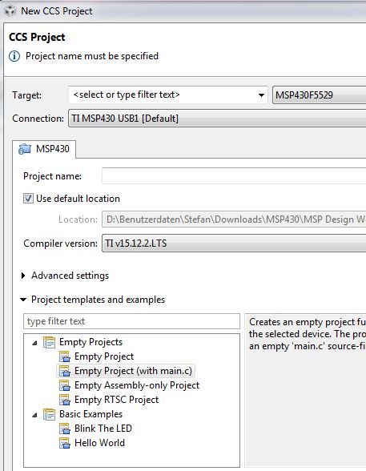This screenshot has width=366, height=471.
Task: Click the Blink The LED template icon
Action: (65, 429)
